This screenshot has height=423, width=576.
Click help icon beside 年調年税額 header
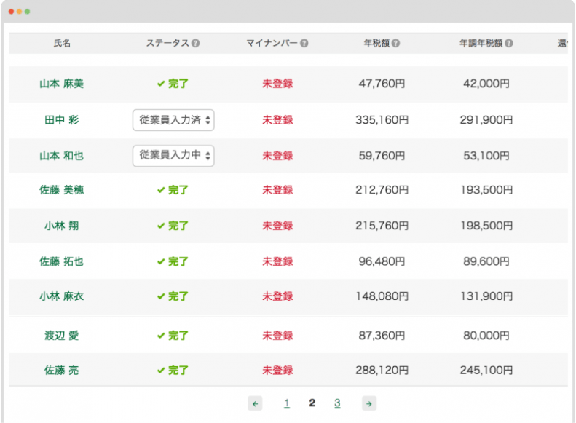(x=508, y=44)
